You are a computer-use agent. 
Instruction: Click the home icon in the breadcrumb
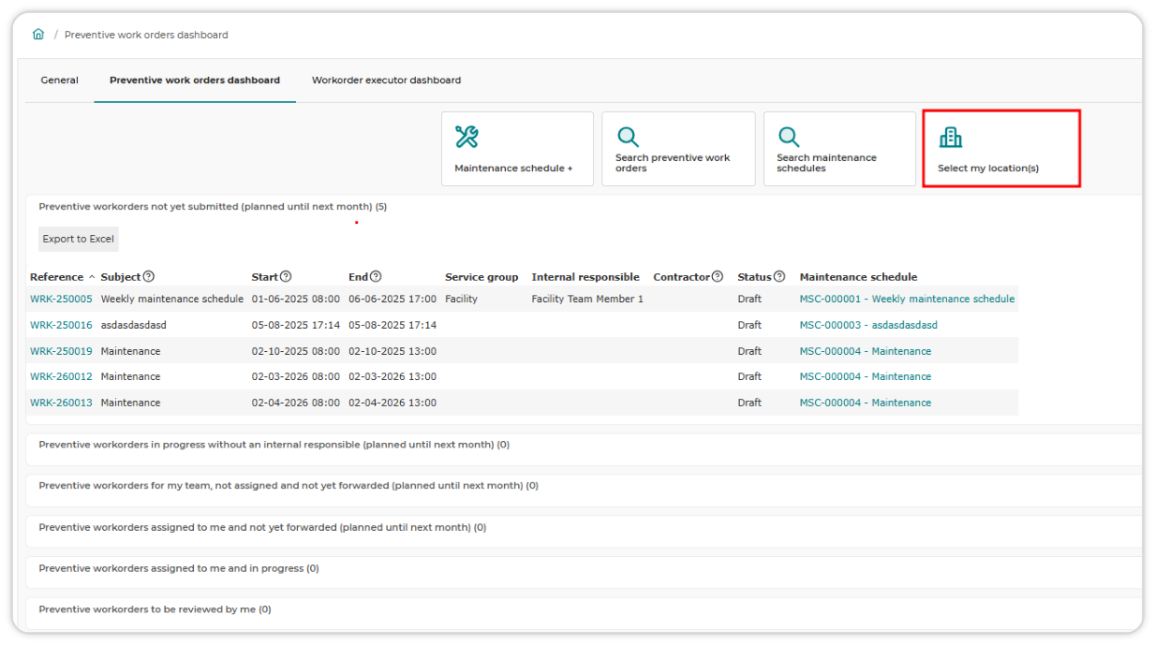38,35
